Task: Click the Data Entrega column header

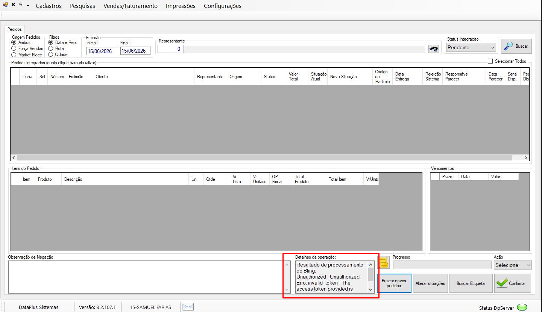Action: 407,77
